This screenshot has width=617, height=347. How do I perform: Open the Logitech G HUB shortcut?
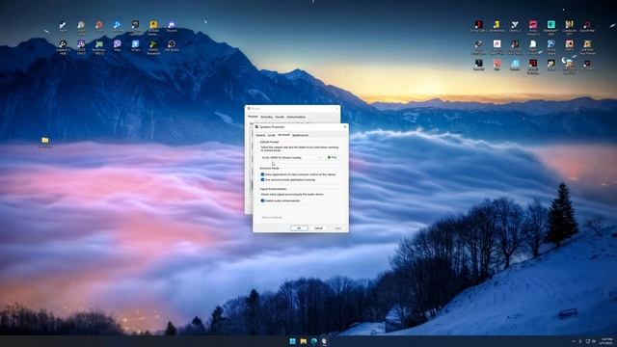tap(63, 46)
